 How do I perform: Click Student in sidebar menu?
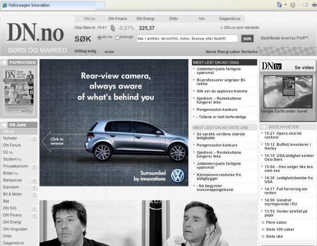10,159
